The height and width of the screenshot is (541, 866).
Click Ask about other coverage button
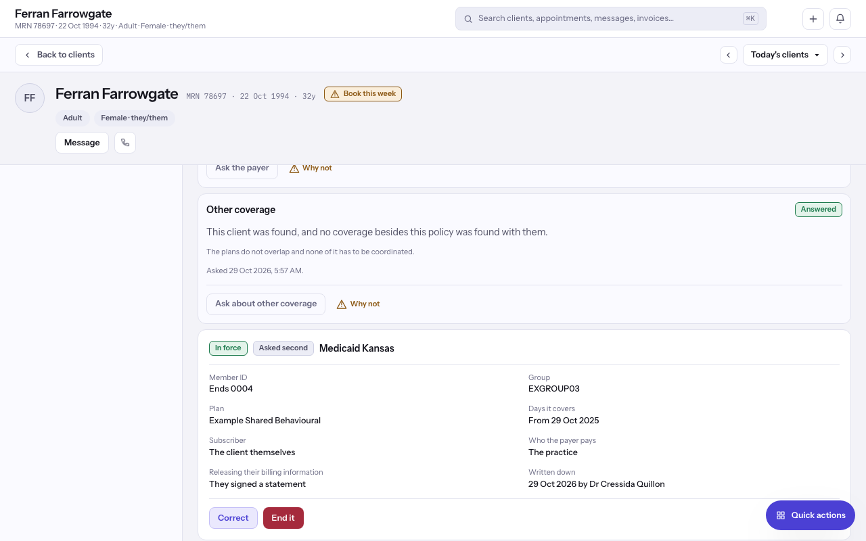(266, 304)
